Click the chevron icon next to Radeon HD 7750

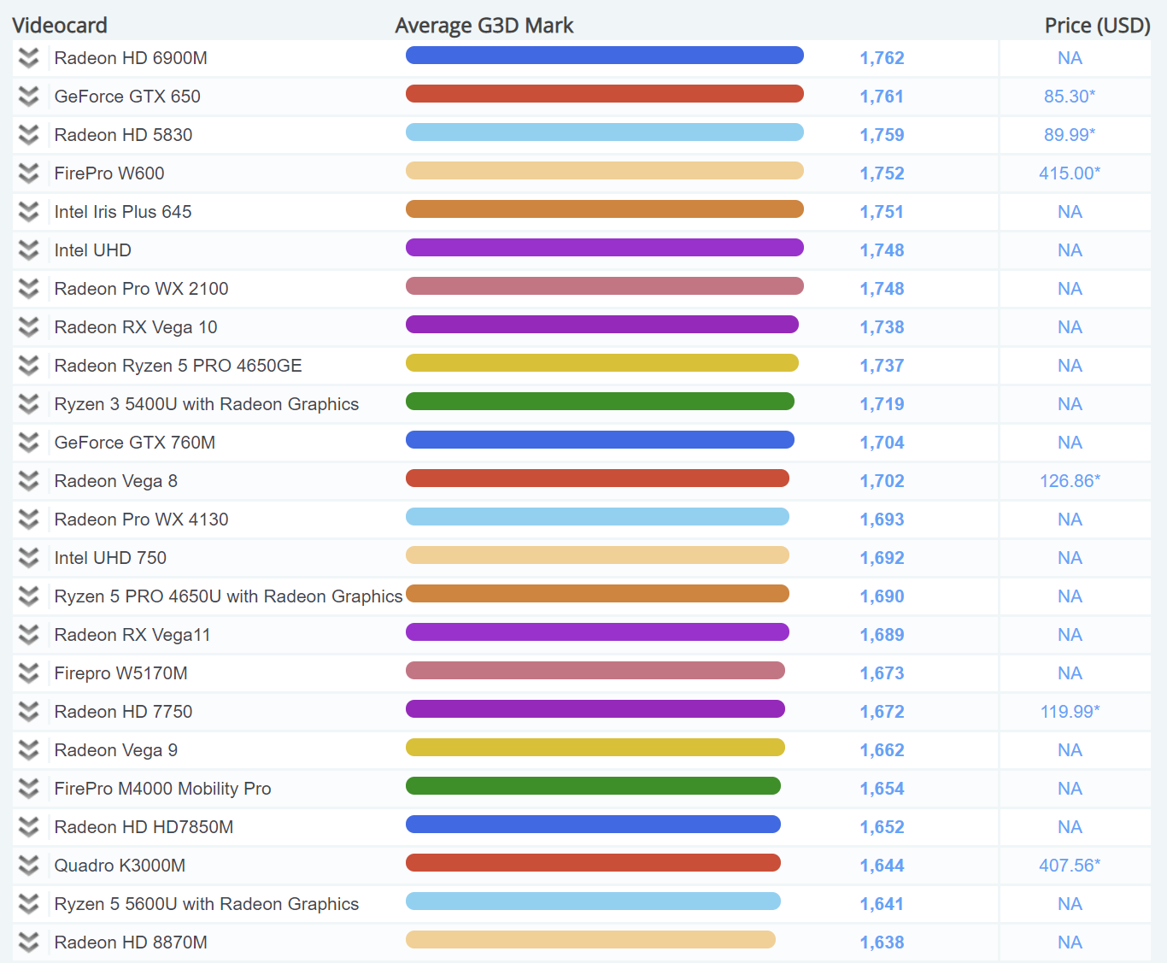pyautogui.click(x=29, y=712)
